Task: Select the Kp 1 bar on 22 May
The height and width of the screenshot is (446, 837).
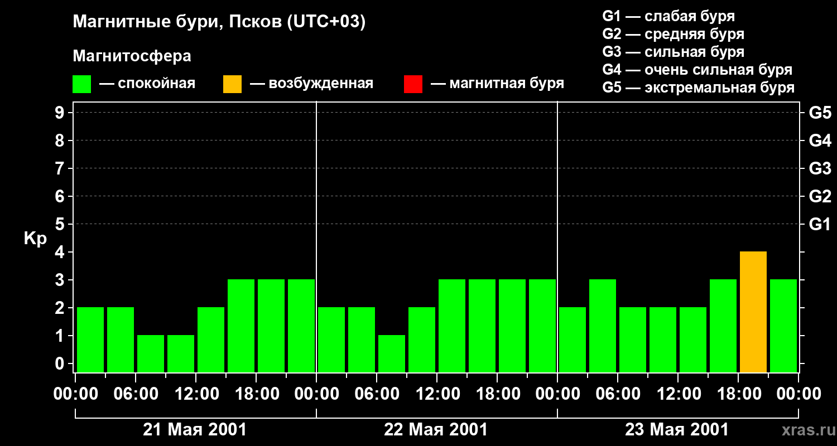Action: click(x=392, y=354)
